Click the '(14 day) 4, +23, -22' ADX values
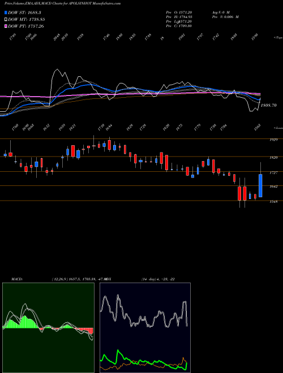This screenshot has width=283, height=373. click(x=158, y=279)
